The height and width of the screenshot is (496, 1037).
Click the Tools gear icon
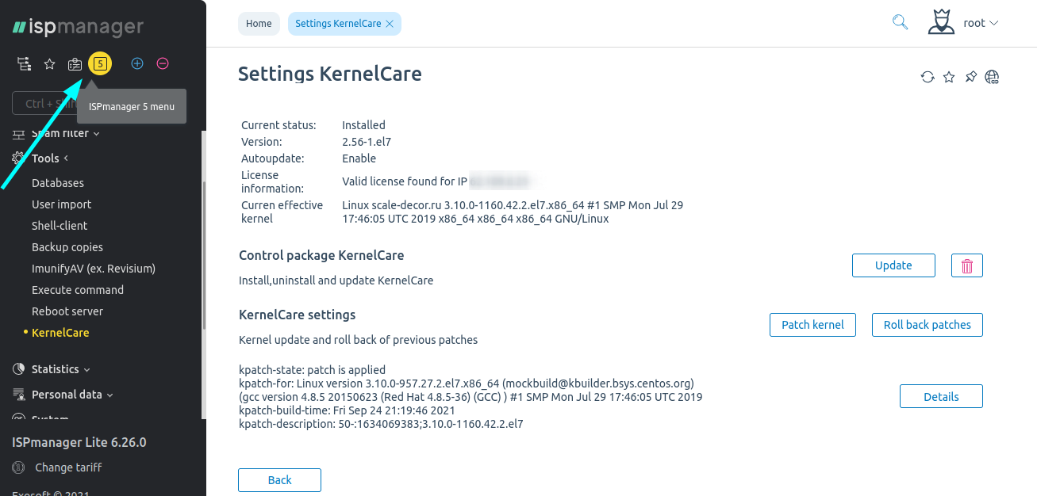point(18,158)
